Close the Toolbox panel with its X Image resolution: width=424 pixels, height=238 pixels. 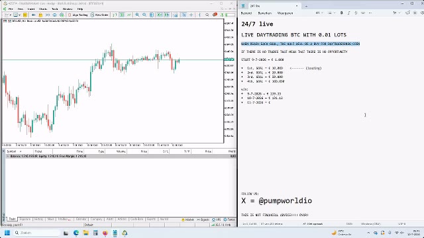[x=3, y=151]
